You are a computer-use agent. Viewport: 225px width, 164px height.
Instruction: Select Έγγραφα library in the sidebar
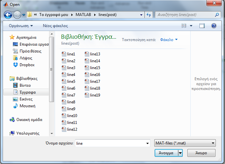tap(26, 92)
